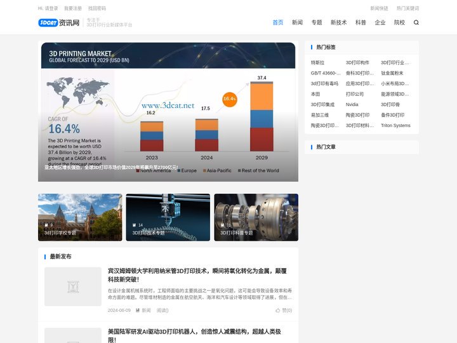The image size is (457, 343).
Task: Click the 3D打印行业… tag
Action: (395, 63)
